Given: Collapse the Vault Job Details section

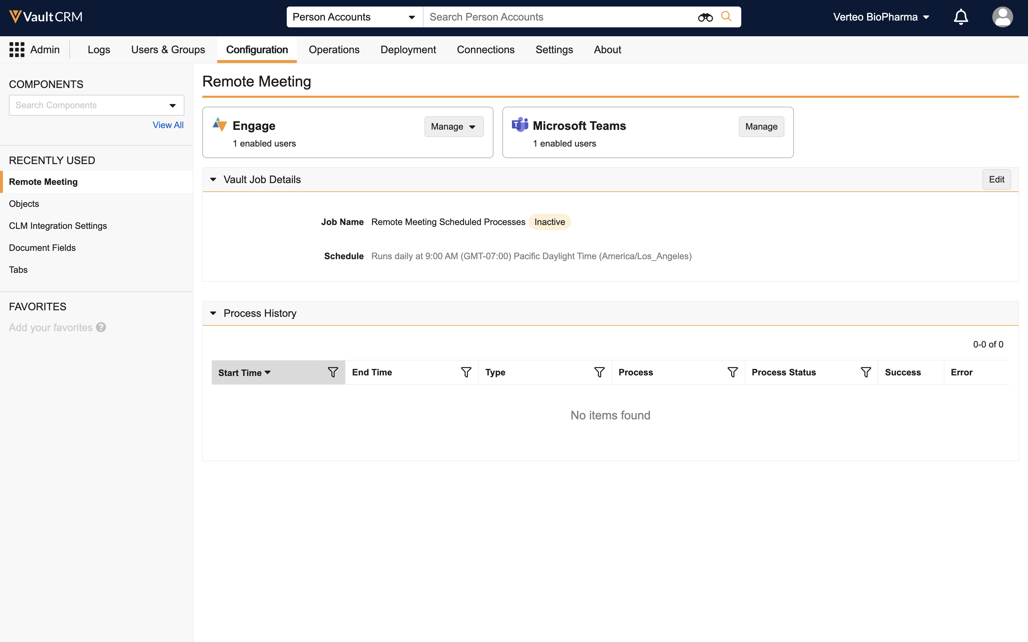Looking at the screenshot, I should [x=213, y=180].
